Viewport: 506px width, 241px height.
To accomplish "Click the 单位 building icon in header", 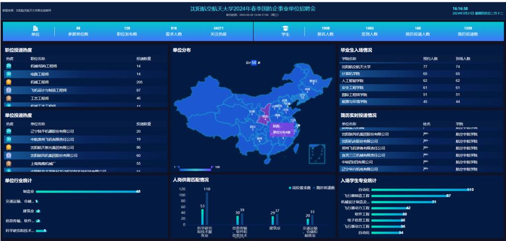I will (x=35, y=28).
